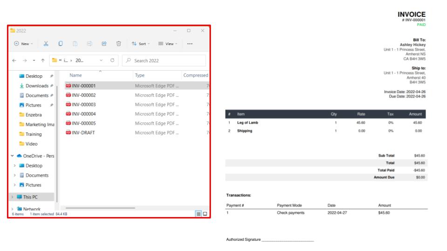Click the Share icon in toolbar

pyautogui.click(x=104, y=44)
